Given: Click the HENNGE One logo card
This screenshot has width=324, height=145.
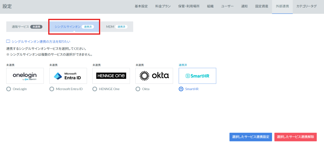Looking at the screenshot, I should tap(111, 76).
